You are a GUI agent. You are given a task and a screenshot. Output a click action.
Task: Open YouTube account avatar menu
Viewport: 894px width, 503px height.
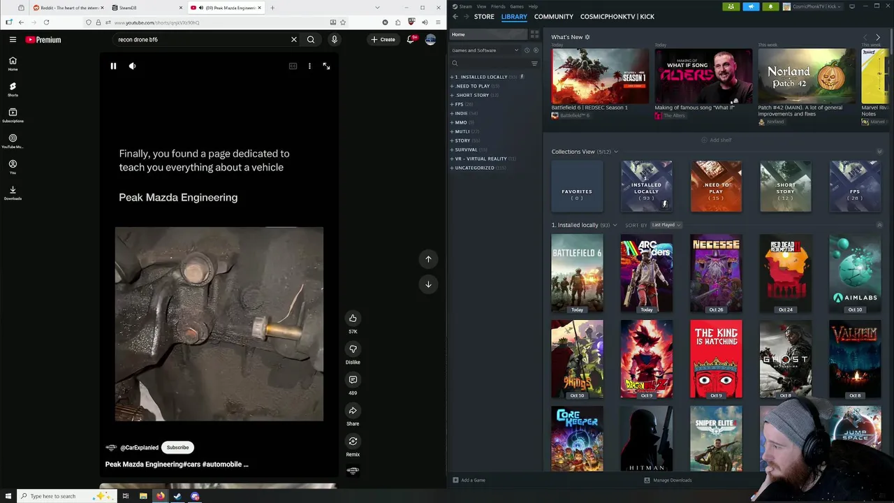click(x=430, y=40)
